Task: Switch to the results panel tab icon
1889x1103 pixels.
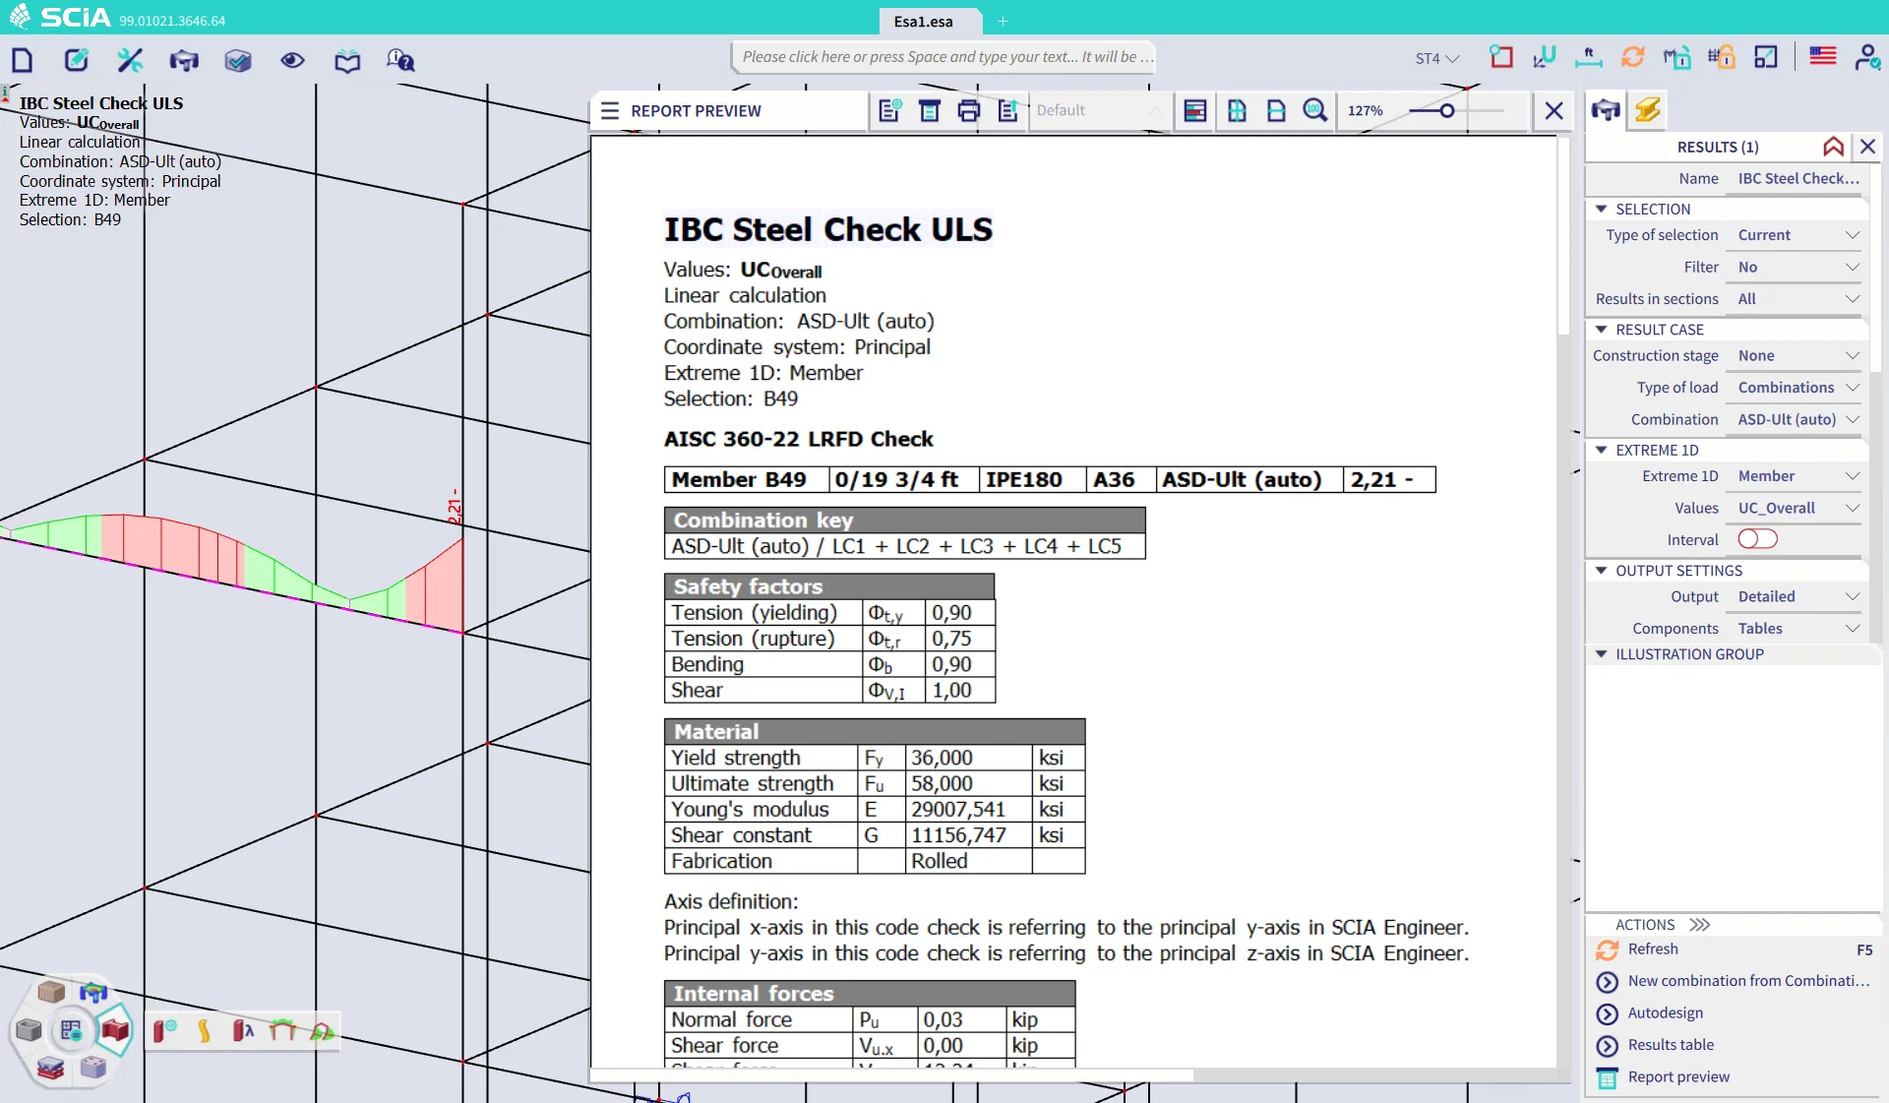Action: tap(1606, 109)
